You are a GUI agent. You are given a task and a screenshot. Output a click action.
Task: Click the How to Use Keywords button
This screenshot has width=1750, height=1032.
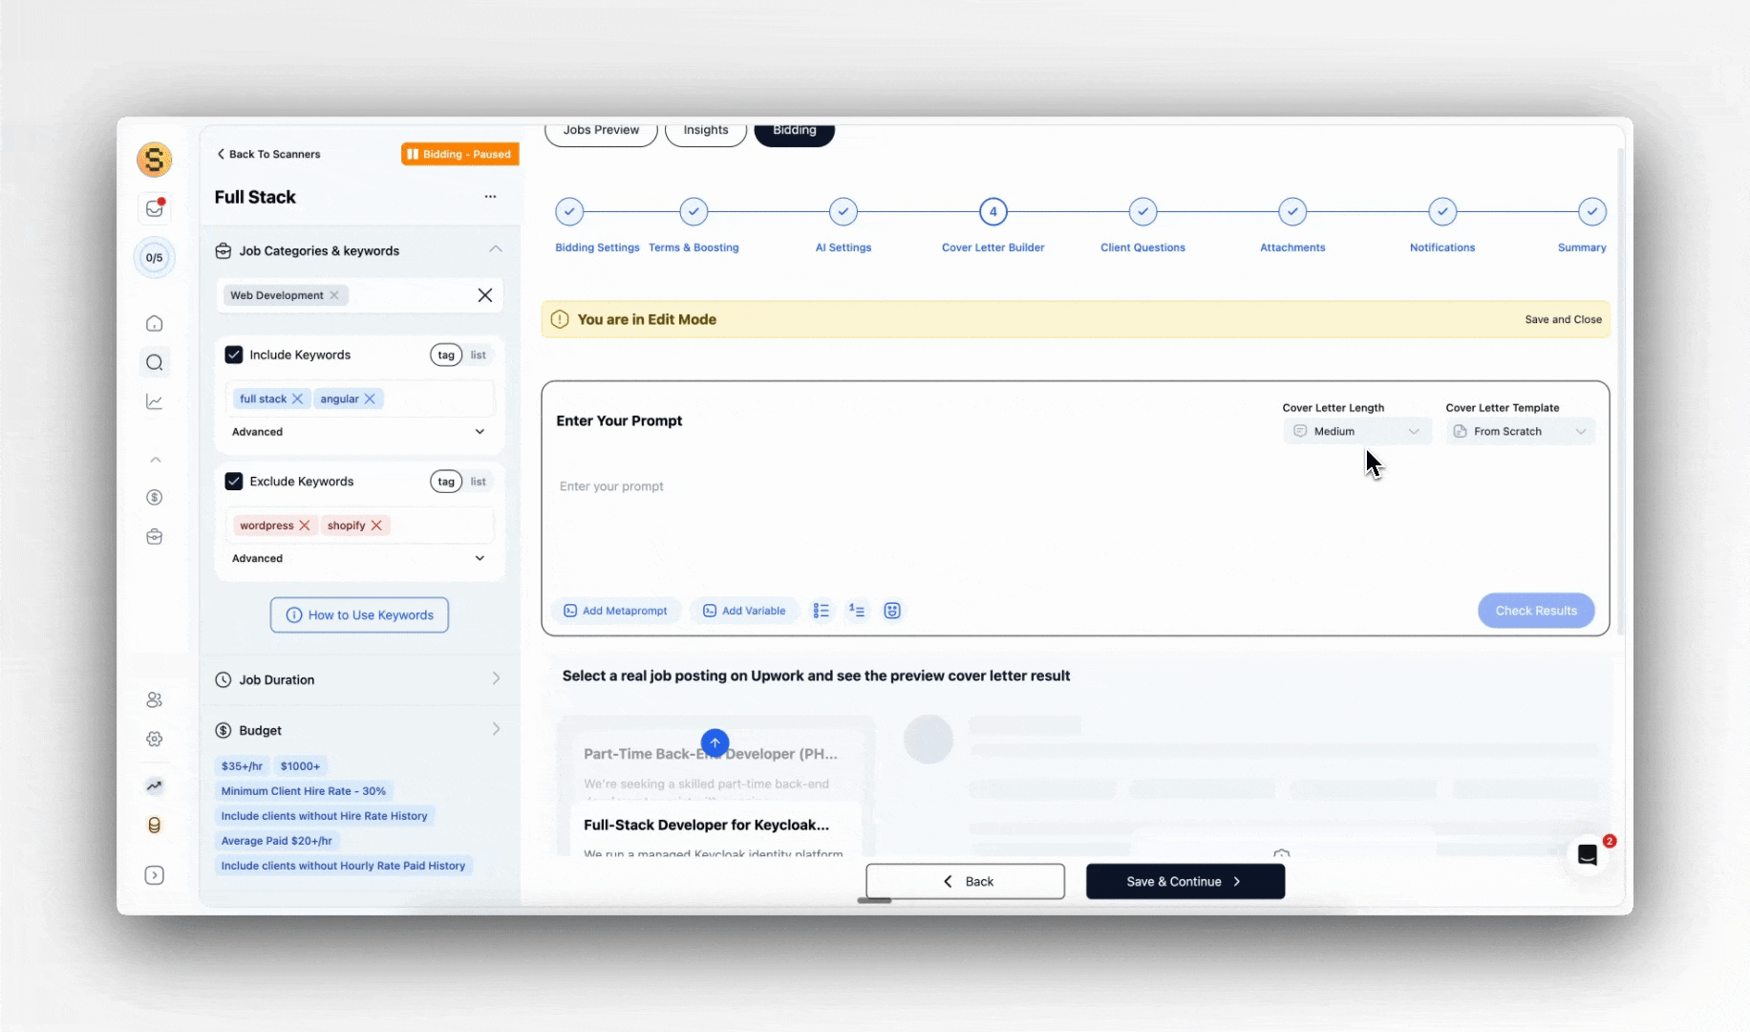(359, 614)
